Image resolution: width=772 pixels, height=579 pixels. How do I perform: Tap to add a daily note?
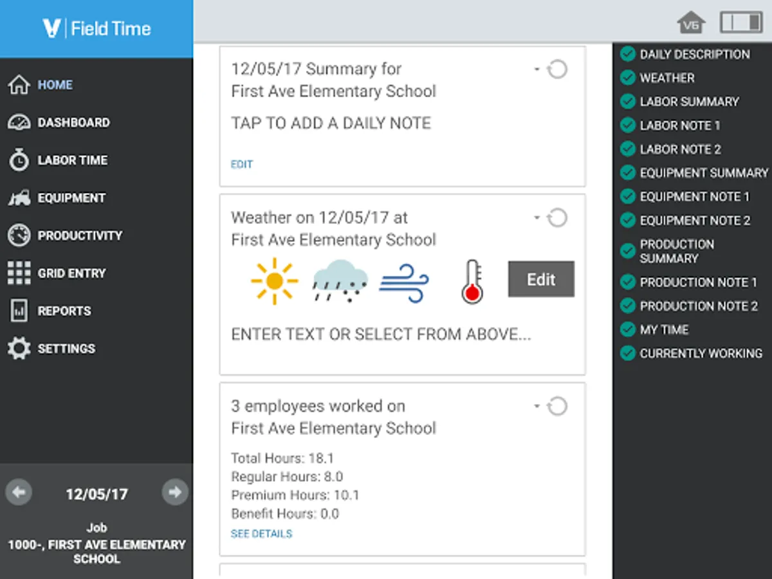(x=331, y=124)
